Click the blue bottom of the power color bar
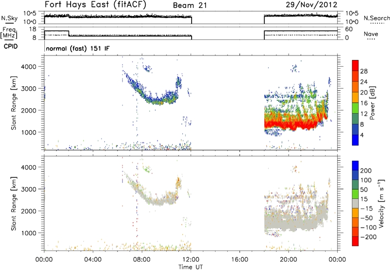The image size is (390, 270). point(355,140)
